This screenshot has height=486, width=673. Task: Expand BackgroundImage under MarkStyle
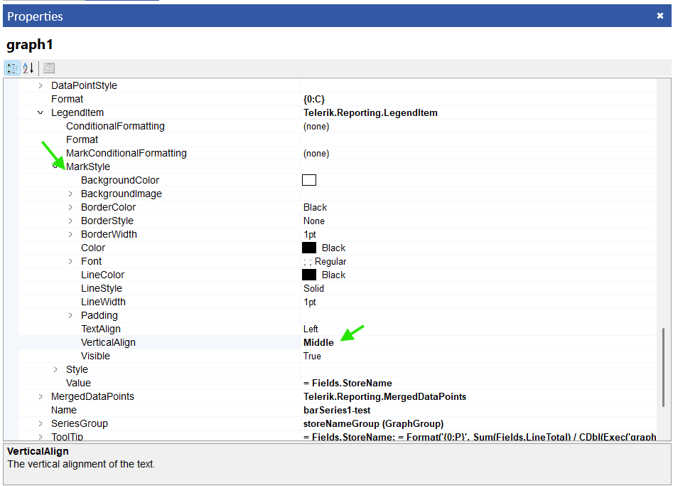70,194
